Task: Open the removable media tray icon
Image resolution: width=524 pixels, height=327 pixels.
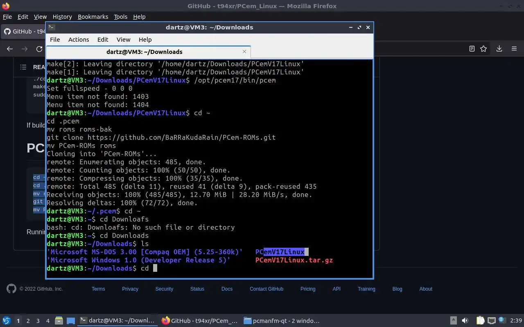Action: [454, 321]
